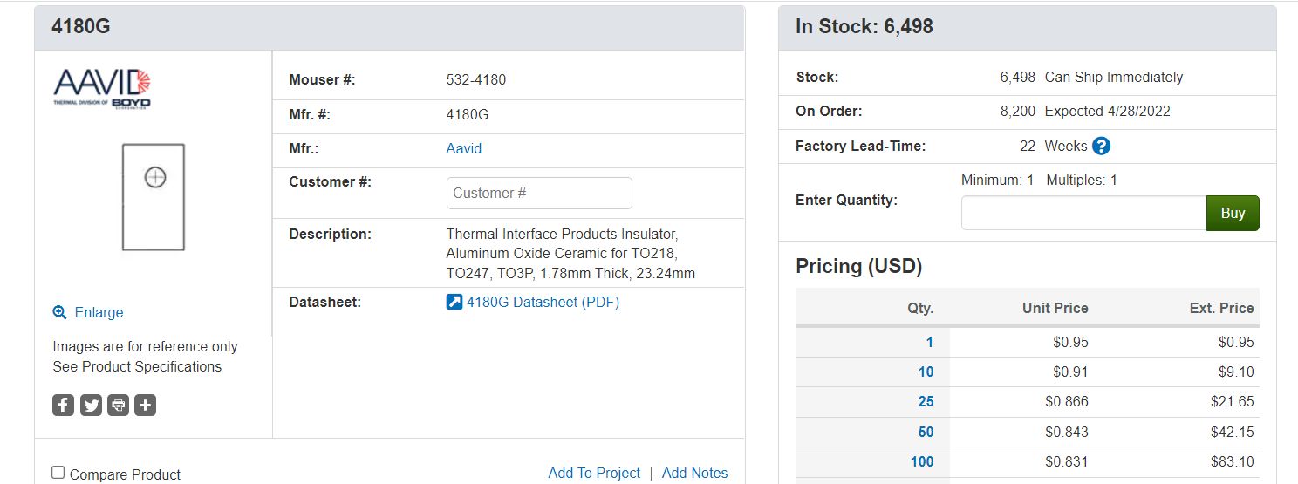Screen dimensions: 1298x484
Task: Click the $42.15 extended price cell
Action: coord(1233,432)
